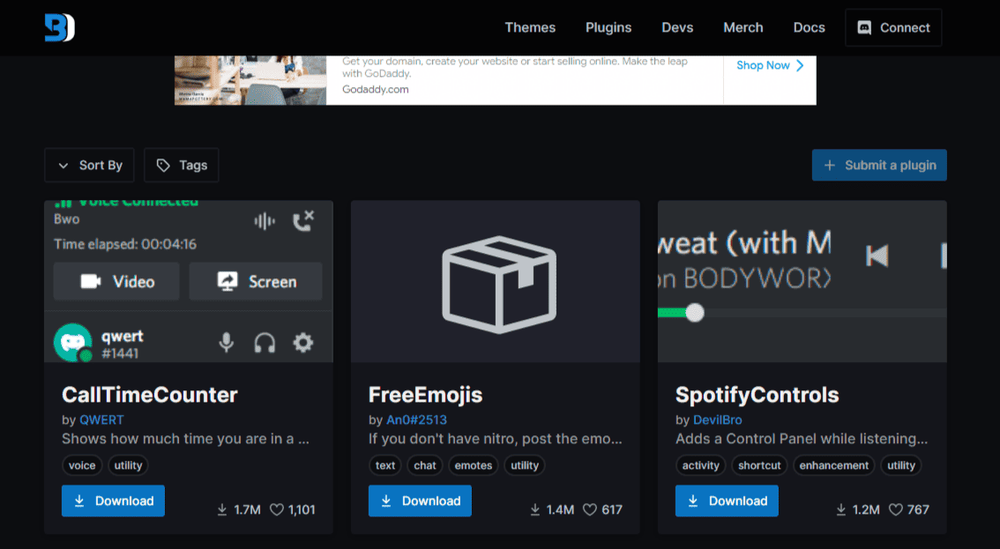The width and height of the screenshot is (1000, 549).
Task: Open the Godaddy.com ad link
Action: (375, 89)
